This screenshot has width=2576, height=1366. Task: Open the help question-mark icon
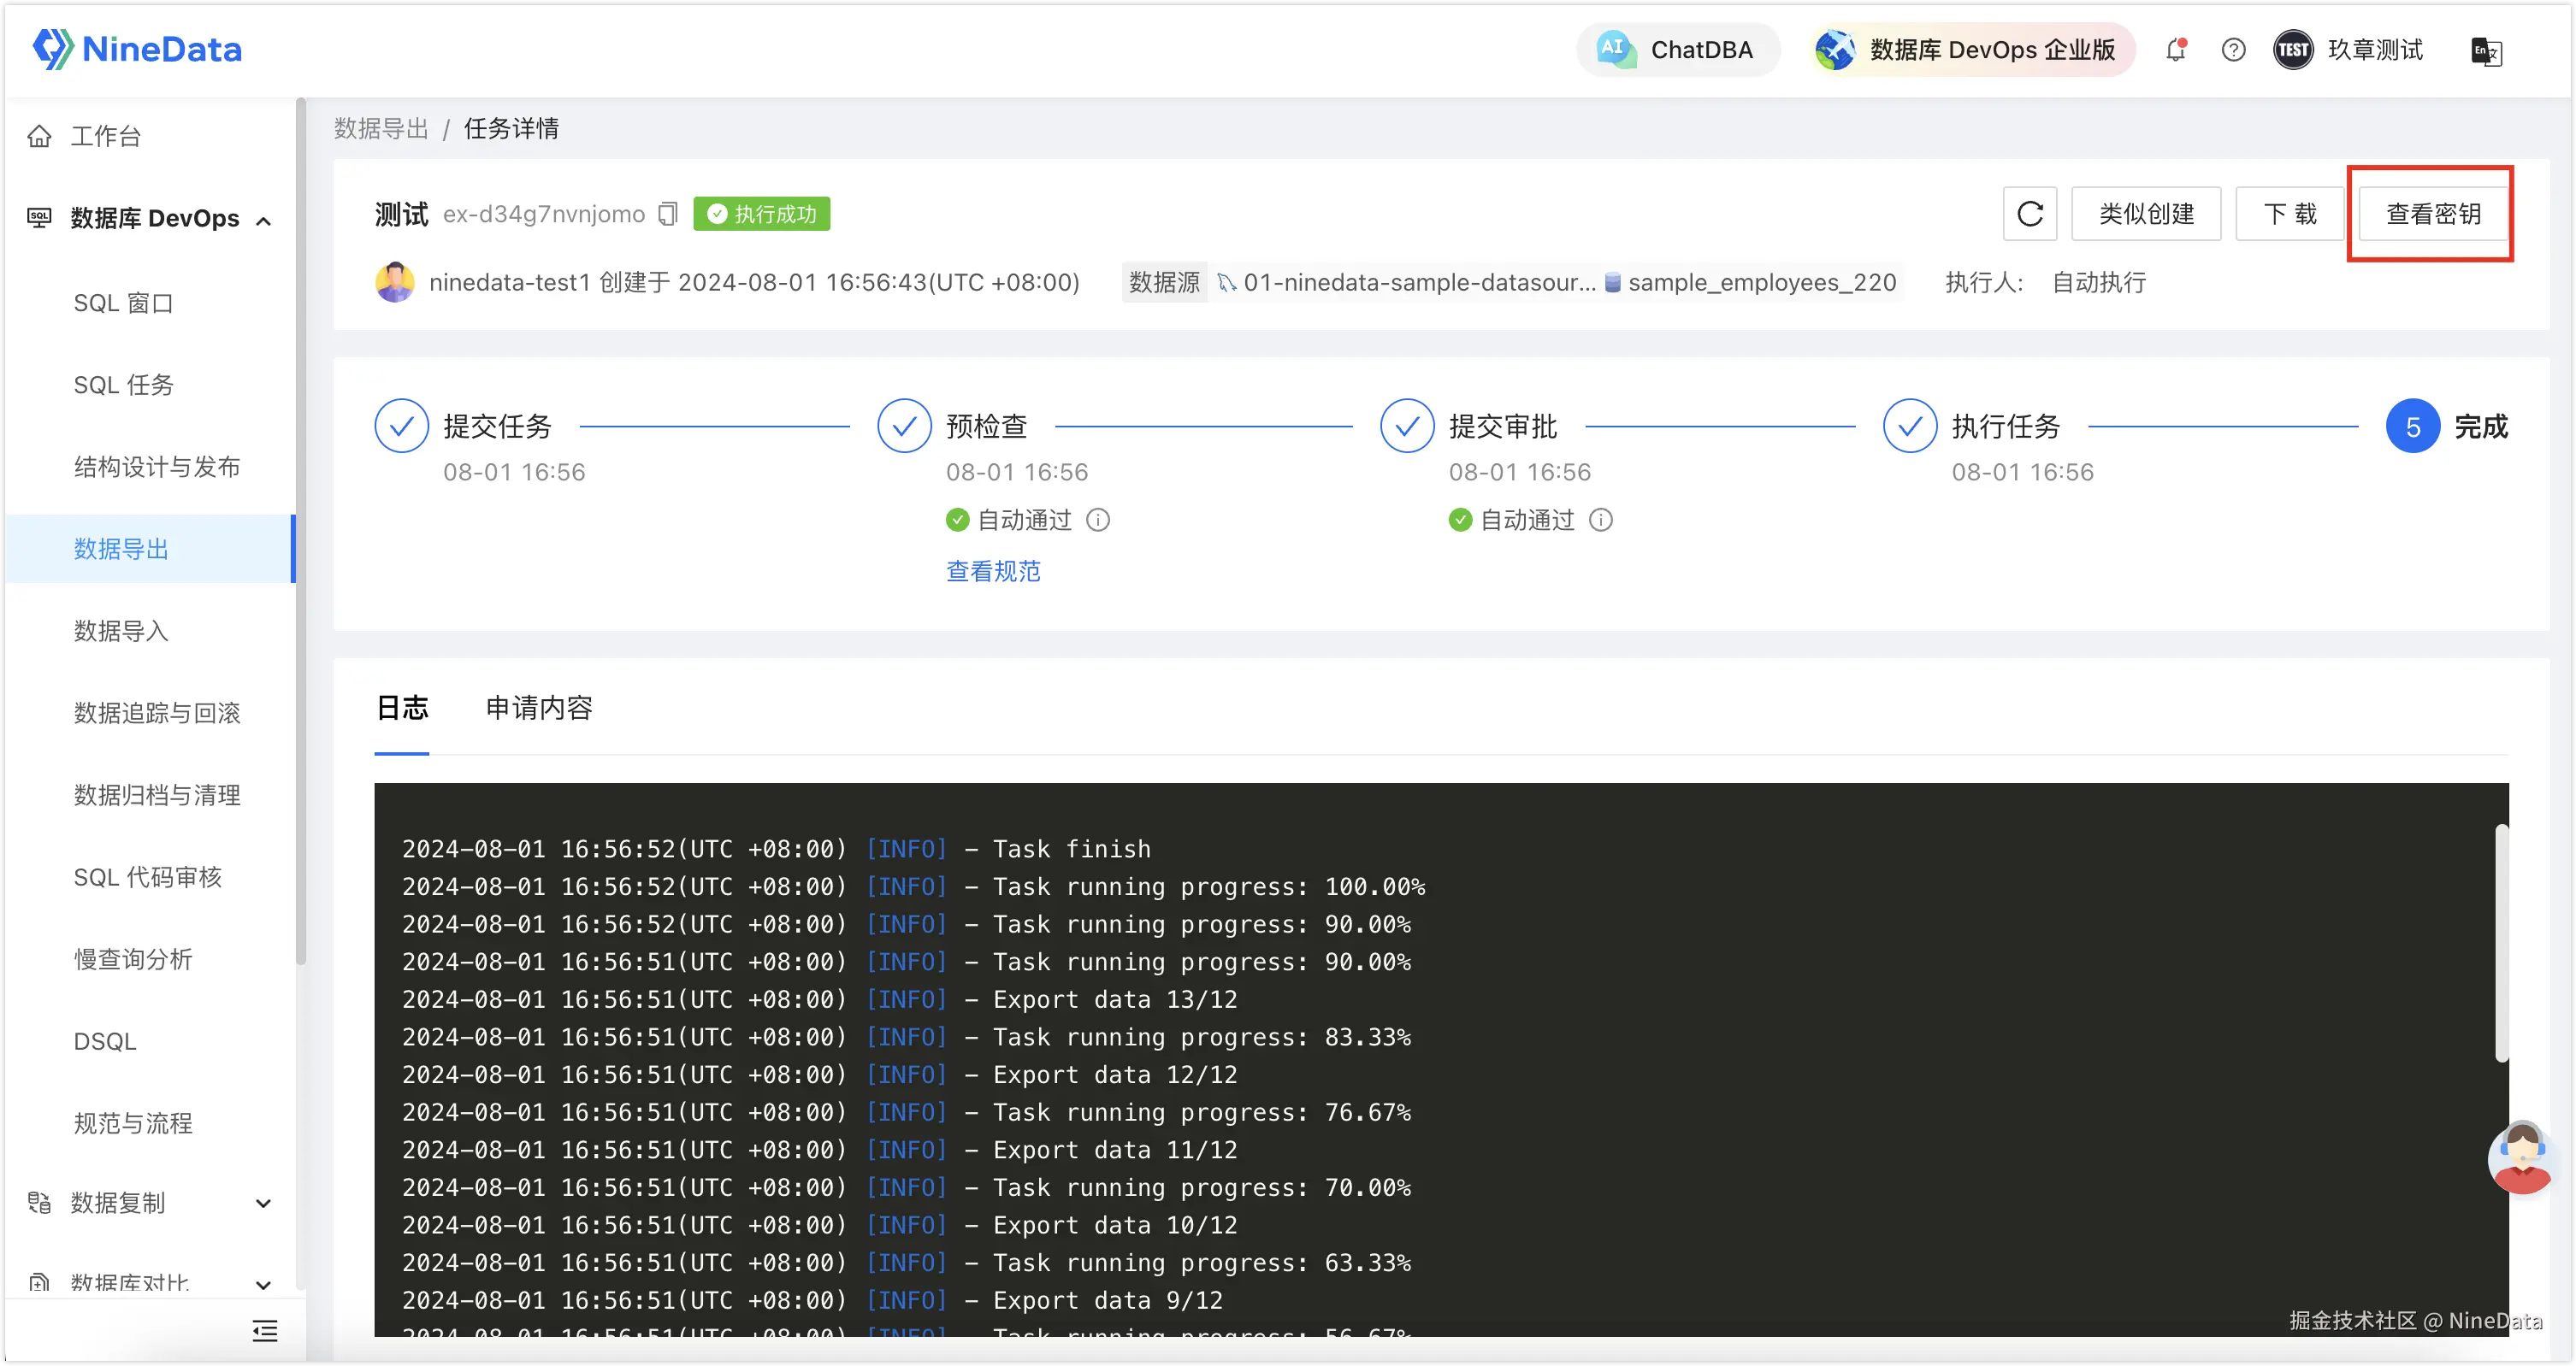2233,50
